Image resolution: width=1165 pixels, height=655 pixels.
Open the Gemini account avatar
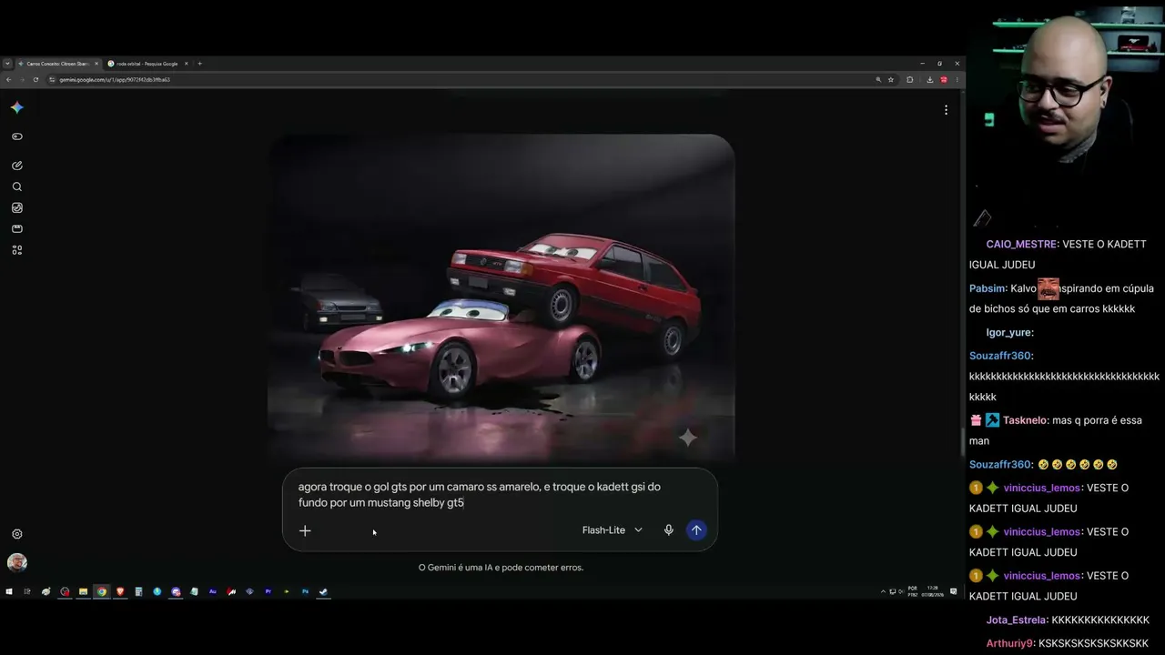pyautogui.click(x=16, y=562)
